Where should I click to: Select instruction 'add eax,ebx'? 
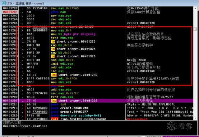61,90
